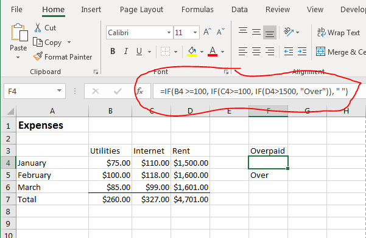Select the column G header
The width and height of the screenshot is (366, 238).
[x=307, y=111]
